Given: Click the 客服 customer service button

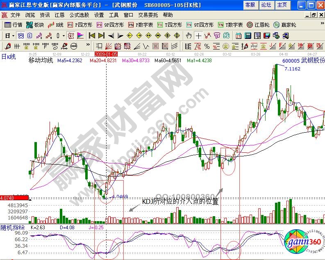Looking at the screenshot, I should tap(250, 5).
